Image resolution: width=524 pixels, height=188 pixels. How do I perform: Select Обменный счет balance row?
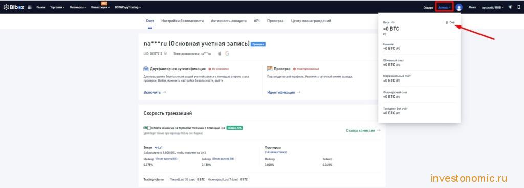point(419,63)
